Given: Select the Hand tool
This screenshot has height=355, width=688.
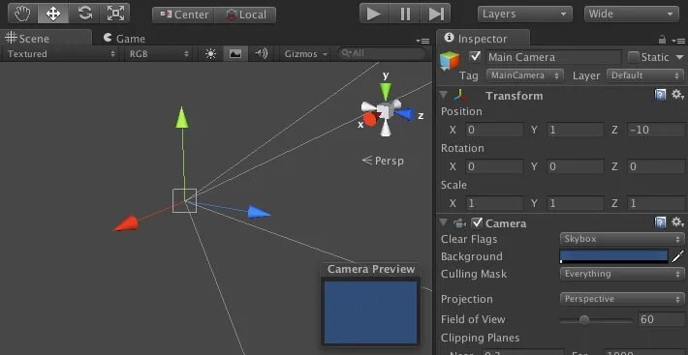Looking at the screenshot, I should [22, 14].
